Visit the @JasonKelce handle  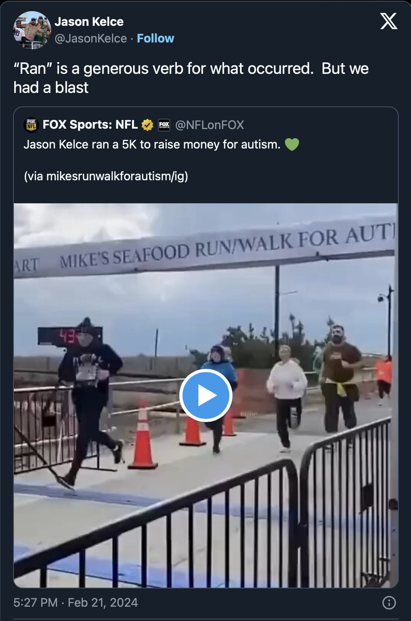click(x=91, y=38)
